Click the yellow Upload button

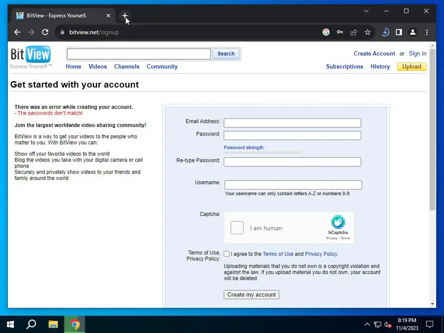click(x=412, y=66)
